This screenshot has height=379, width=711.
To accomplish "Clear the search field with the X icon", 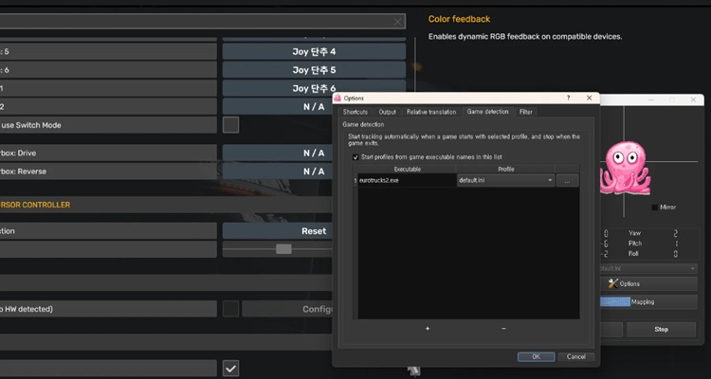I will pyautogui.click(x=397, y=22).
